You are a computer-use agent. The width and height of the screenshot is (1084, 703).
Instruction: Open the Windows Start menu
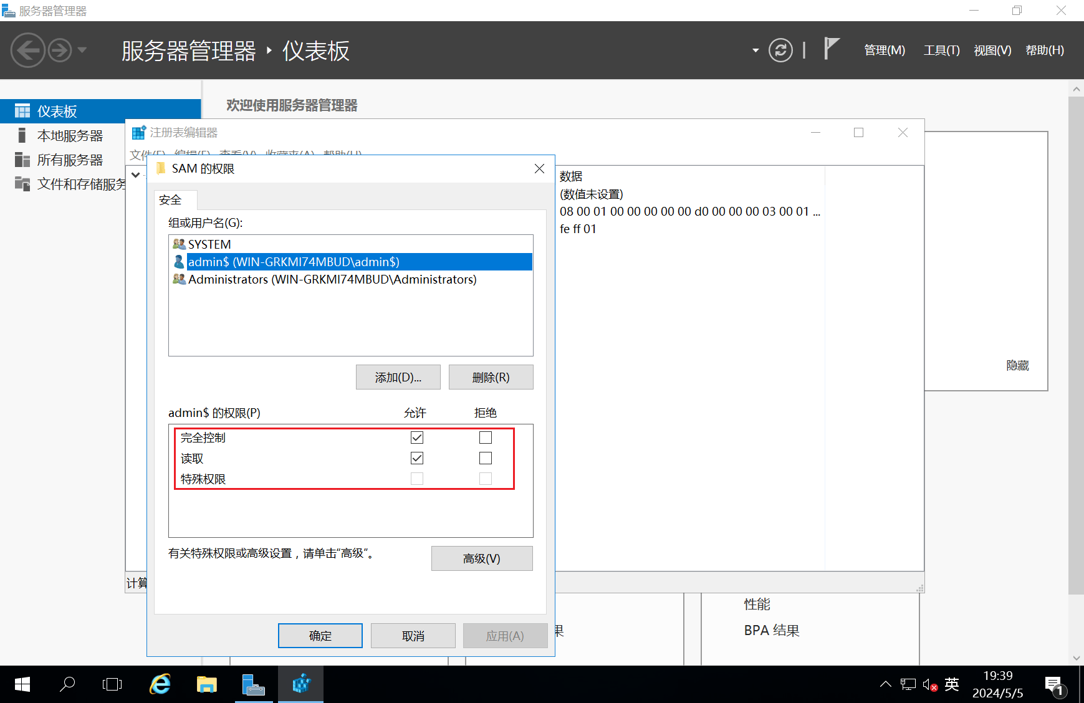click(22, 684)
